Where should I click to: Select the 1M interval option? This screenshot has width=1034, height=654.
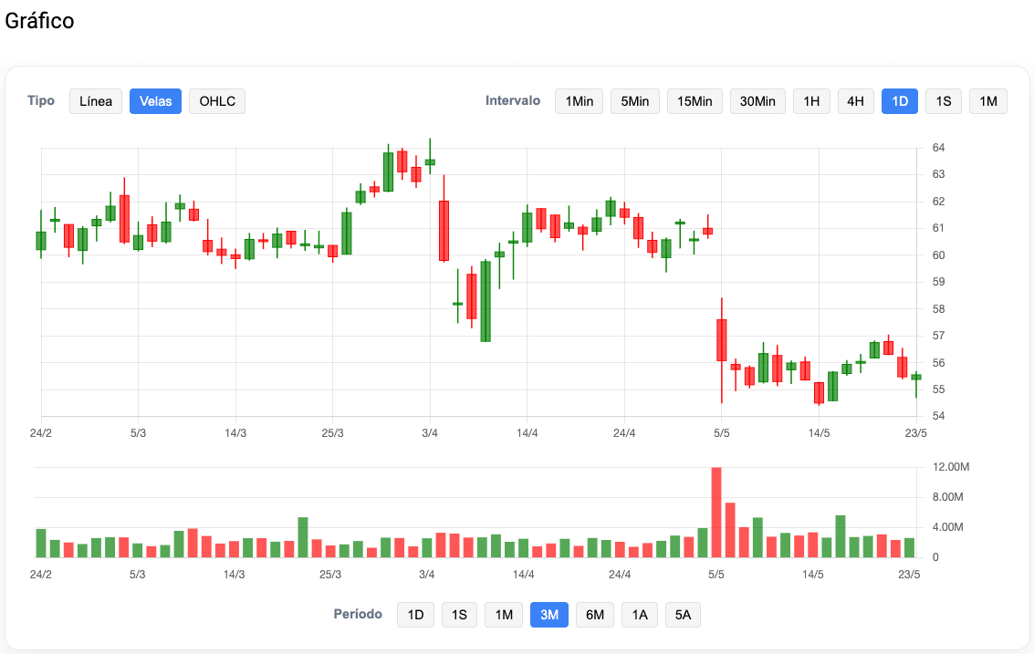coord(988,100)
